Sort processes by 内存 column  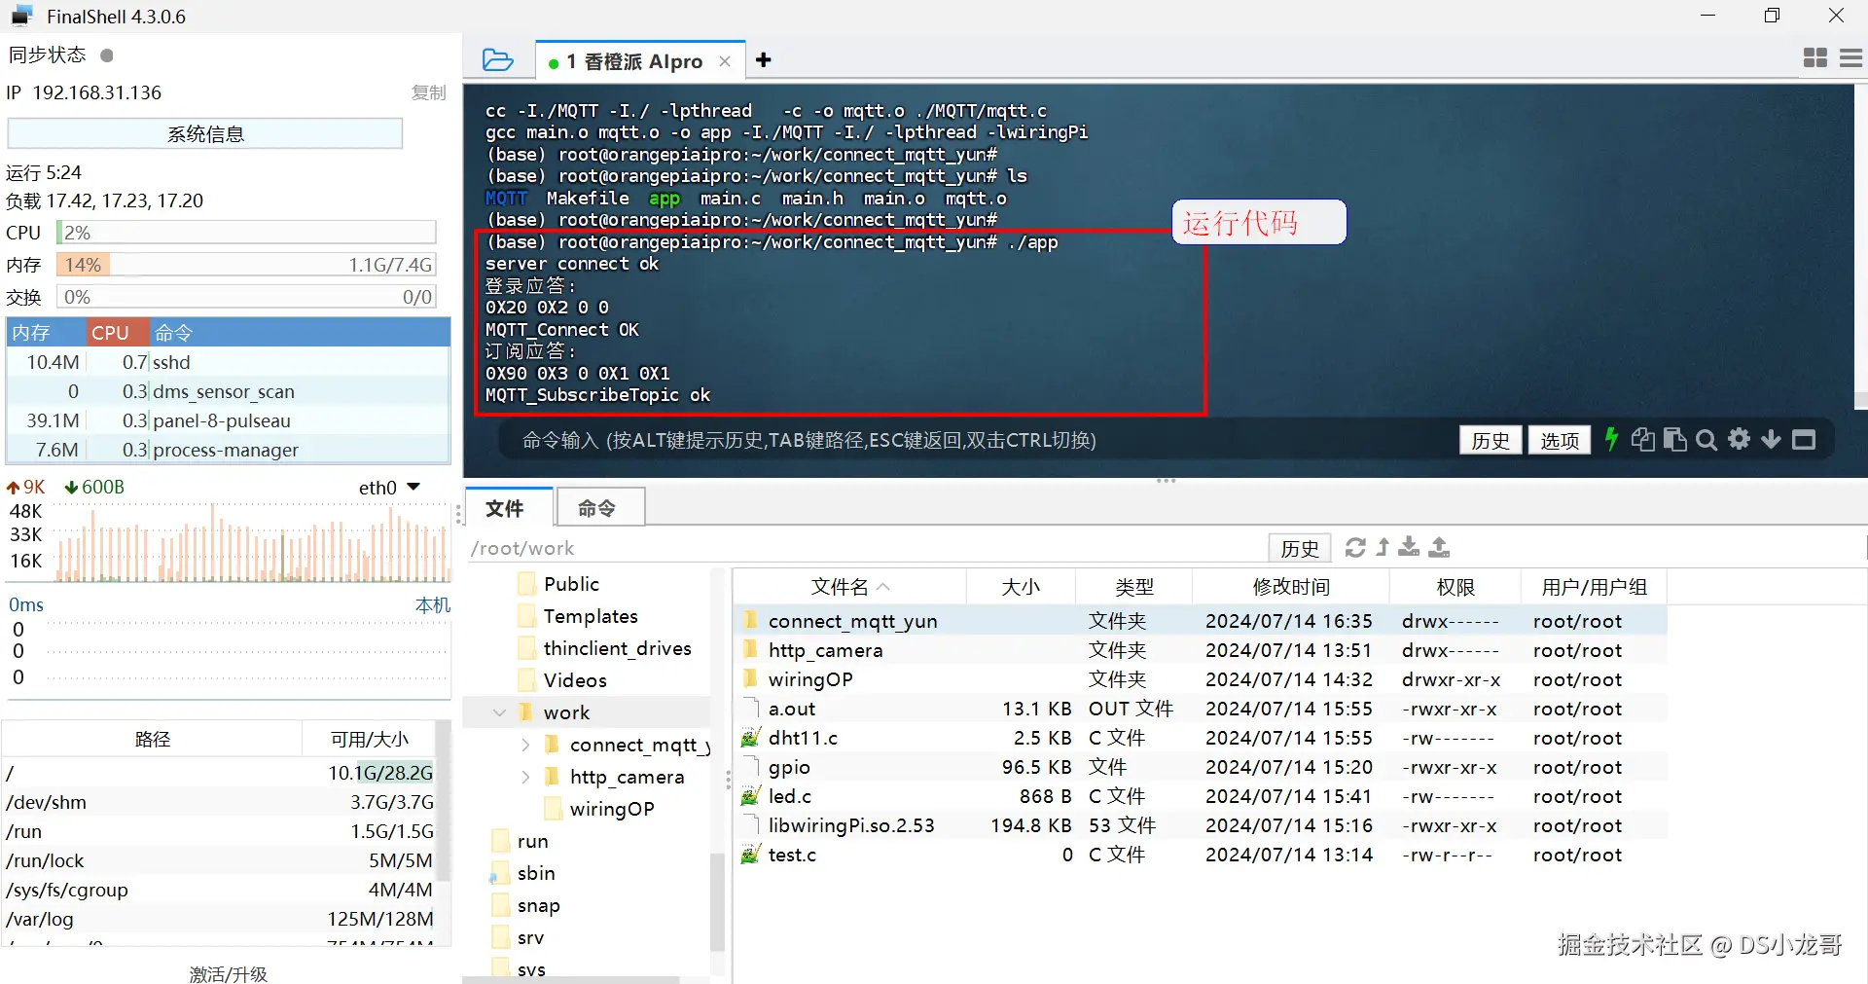coord(46,333)
